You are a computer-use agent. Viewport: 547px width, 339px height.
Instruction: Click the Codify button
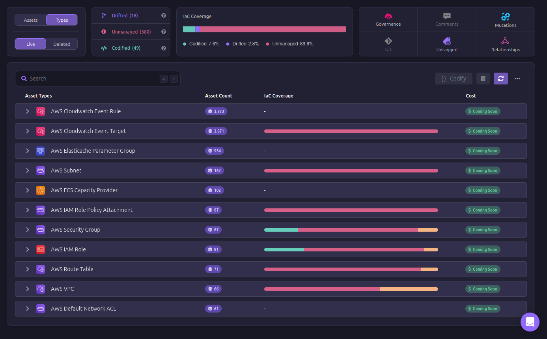(x=454, y=79)
